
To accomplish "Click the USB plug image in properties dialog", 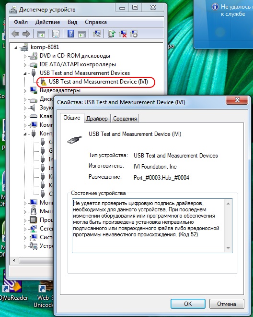I will tap(75, 140).
